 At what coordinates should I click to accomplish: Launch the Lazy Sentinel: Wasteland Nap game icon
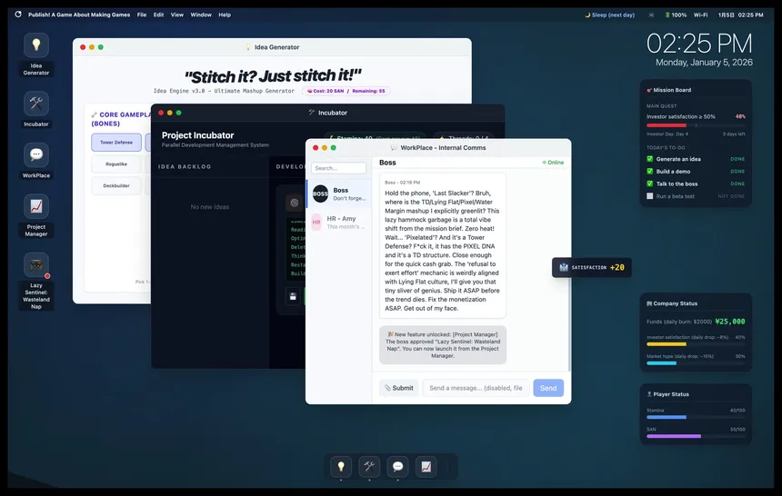pyautogui.click(x=36, y=264)
